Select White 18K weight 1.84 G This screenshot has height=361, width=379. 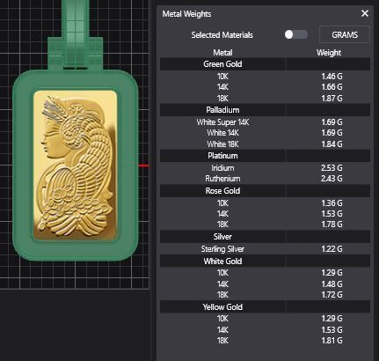pos(332,144)
